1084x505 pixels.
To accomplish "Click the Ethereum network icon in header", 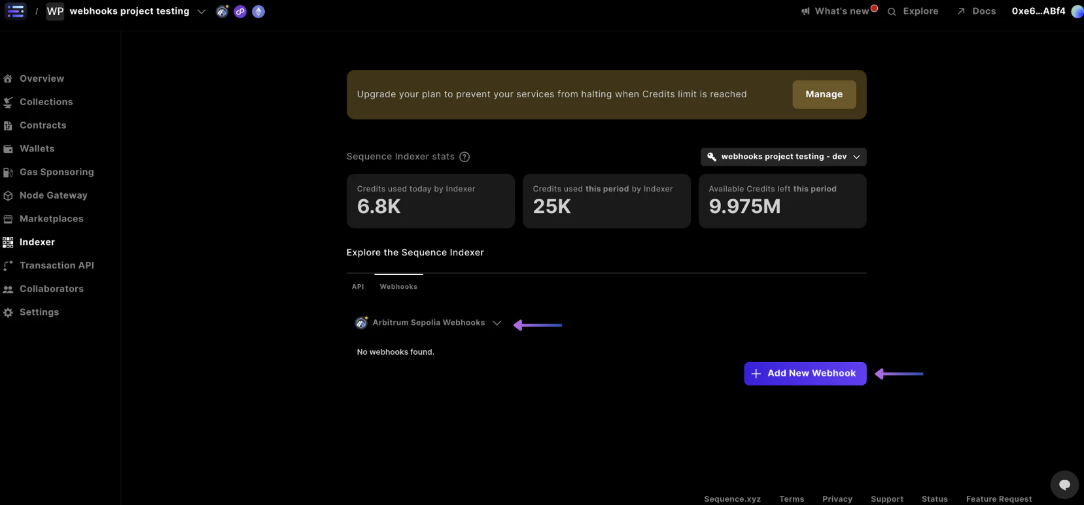I will tap(258, 12).
